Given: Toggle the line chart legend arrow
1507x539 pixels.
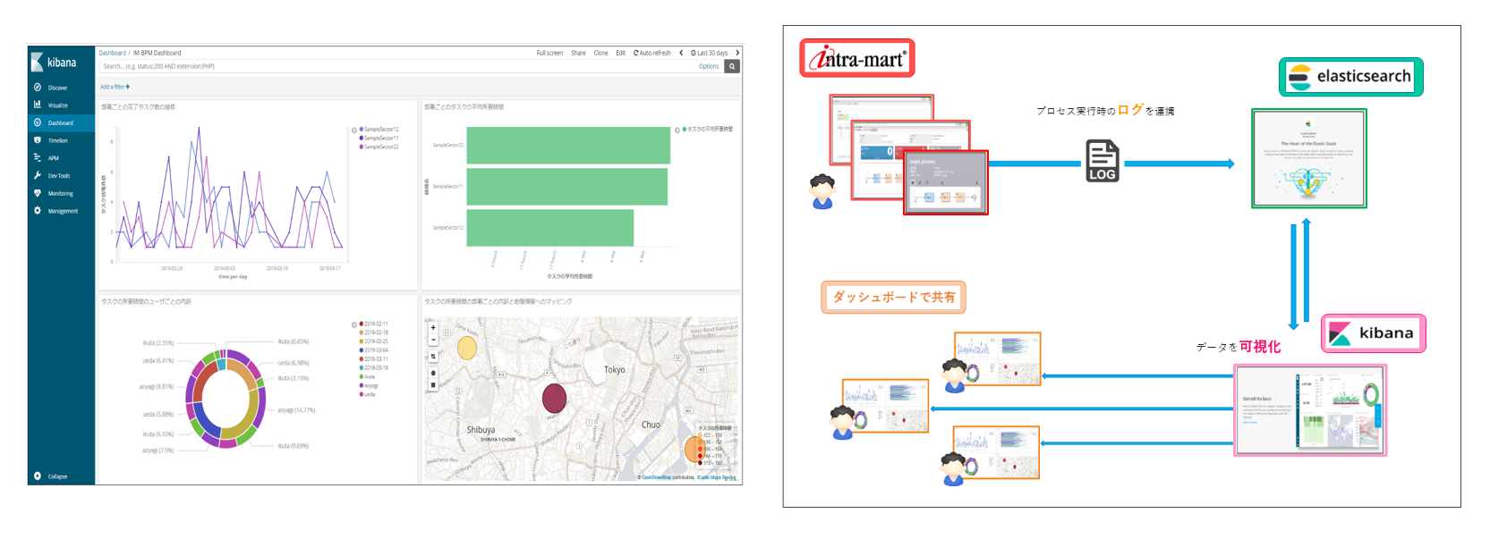Looking at the screenshot, I should (354, 131).
